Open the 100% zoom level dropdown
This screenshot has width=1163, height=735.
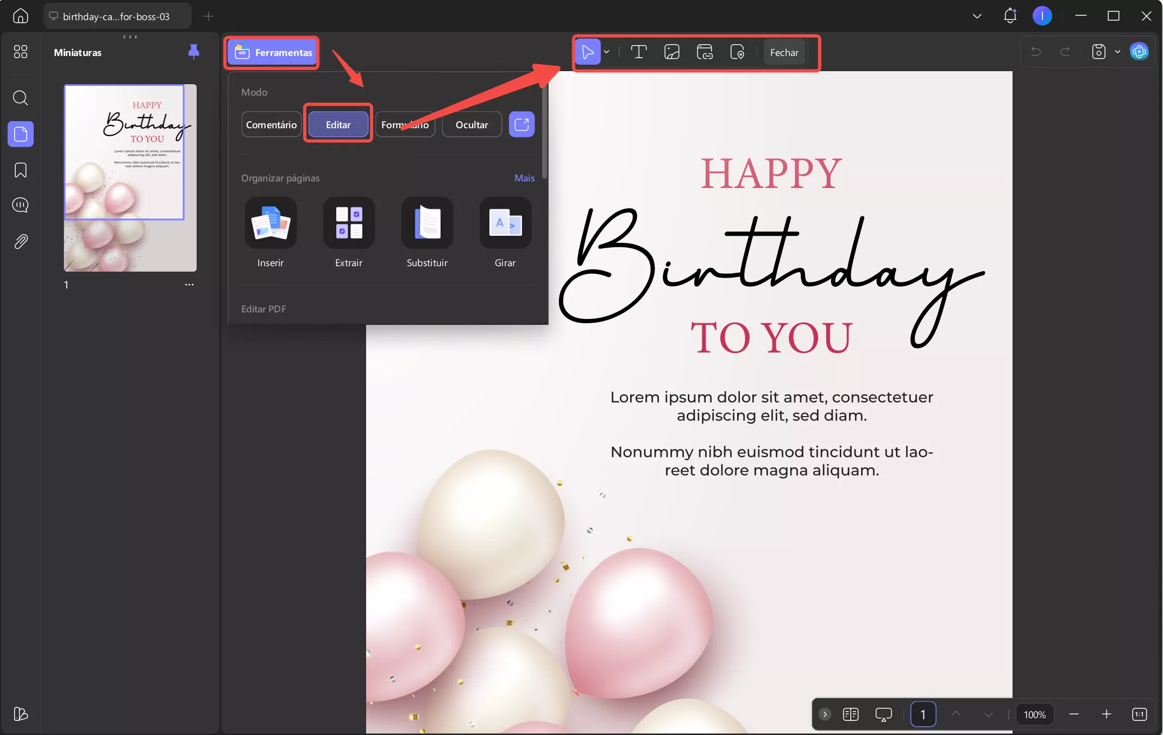[x=1035, y=714]
